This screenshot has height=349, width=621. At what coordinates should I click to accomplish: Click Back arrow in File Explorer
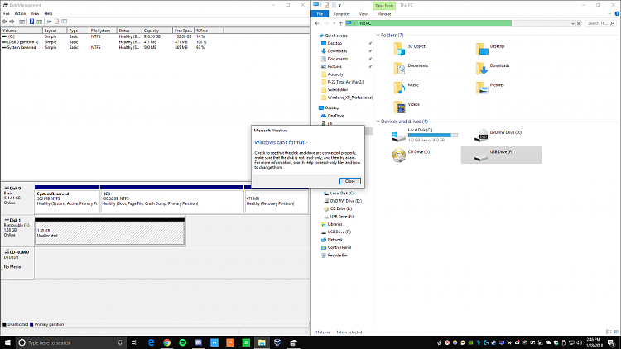coord(317,23)
